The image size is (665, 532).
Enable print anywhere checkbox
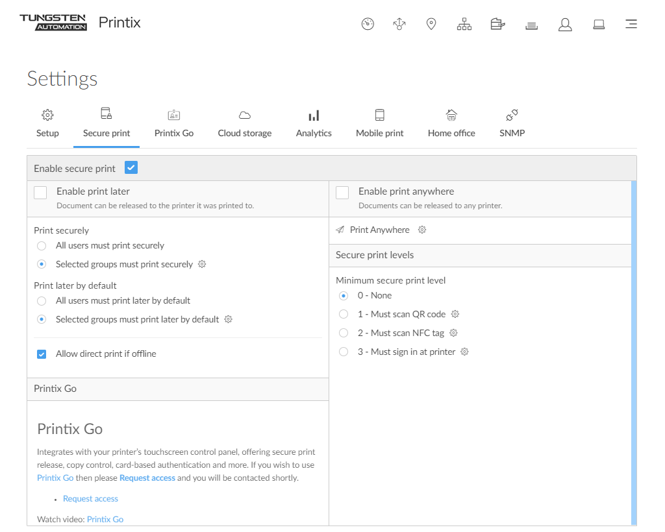[342, 193]
